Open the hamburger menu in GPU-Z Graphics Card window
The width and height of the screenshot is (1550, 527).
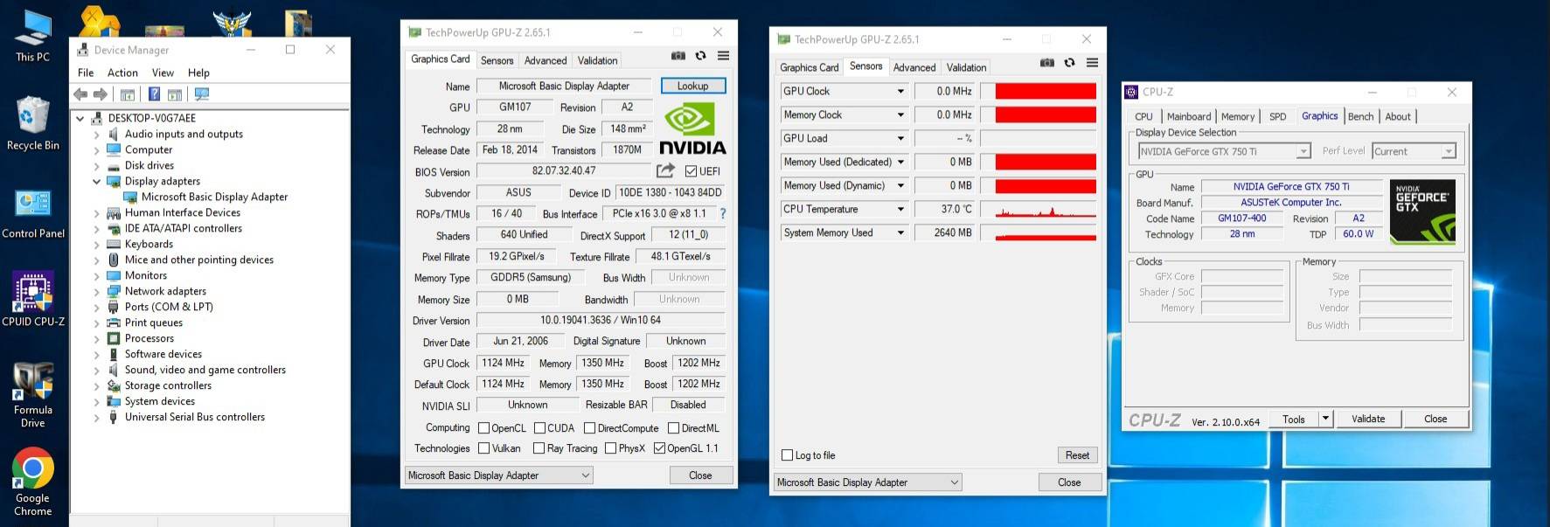tap(724, 56)
